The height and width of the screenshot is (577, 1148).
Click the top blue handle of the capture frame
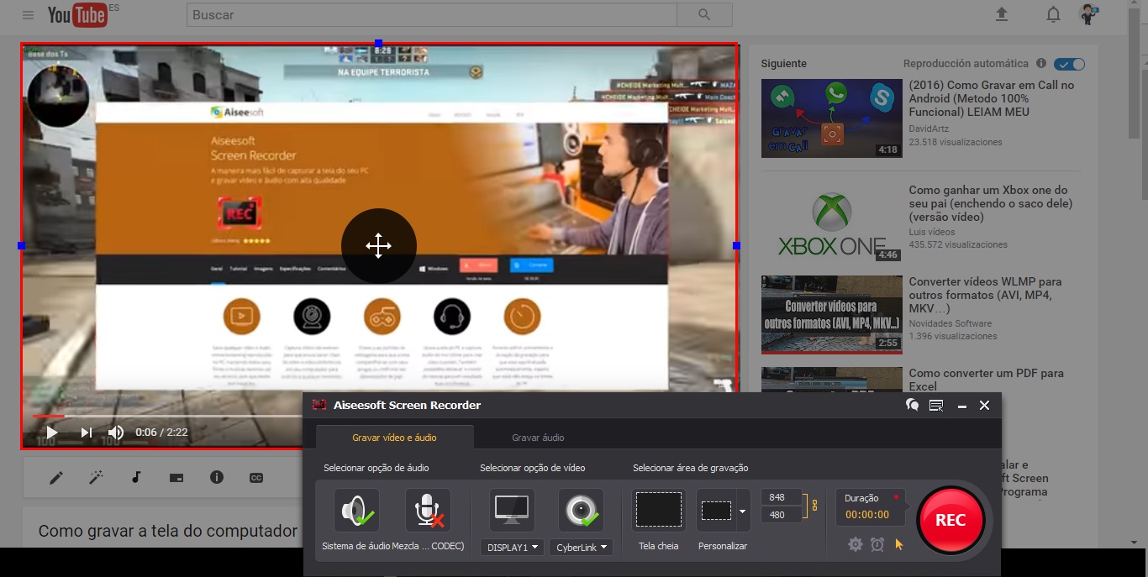coord(378,43)
